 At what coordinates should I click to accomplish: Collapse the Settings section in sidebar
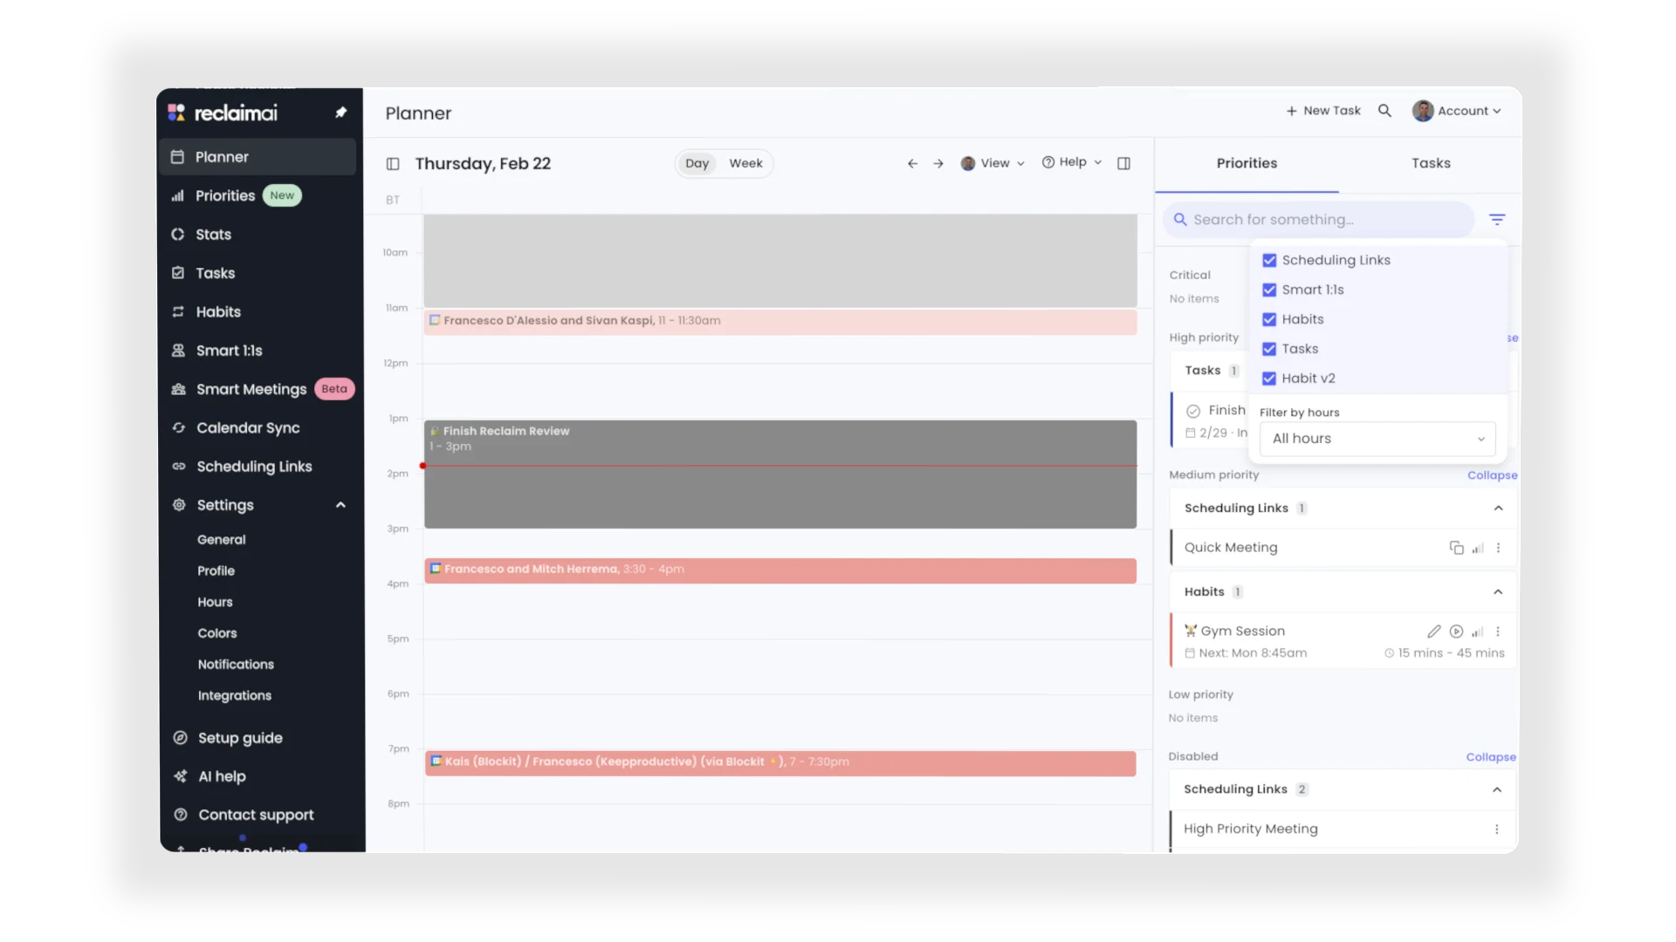click(x=340, y=505)
